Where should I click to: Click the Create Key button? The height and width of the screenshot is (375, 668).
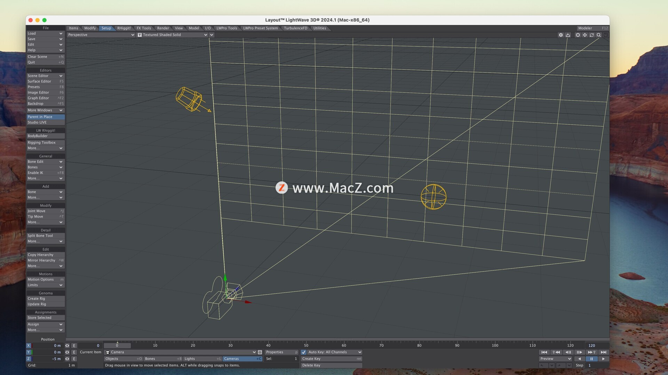(331, 359)
